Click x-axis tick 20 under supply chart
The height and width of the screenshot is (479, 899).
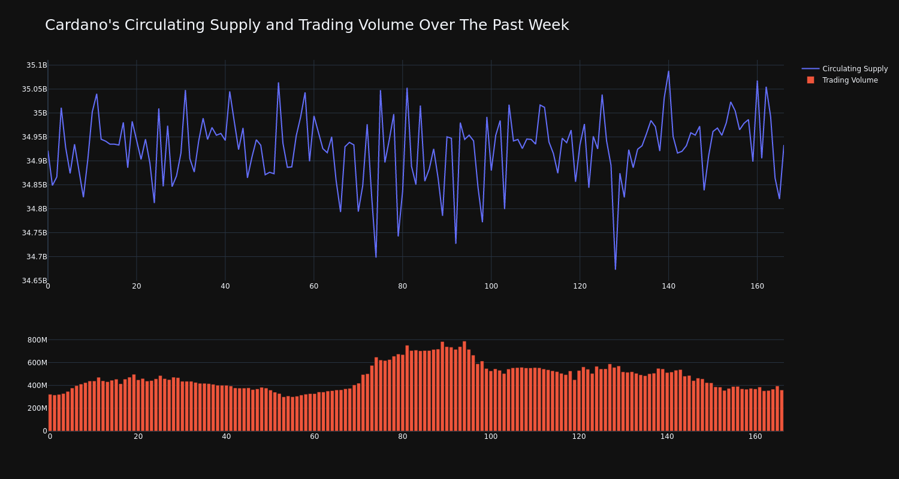[x=137, y=286]
